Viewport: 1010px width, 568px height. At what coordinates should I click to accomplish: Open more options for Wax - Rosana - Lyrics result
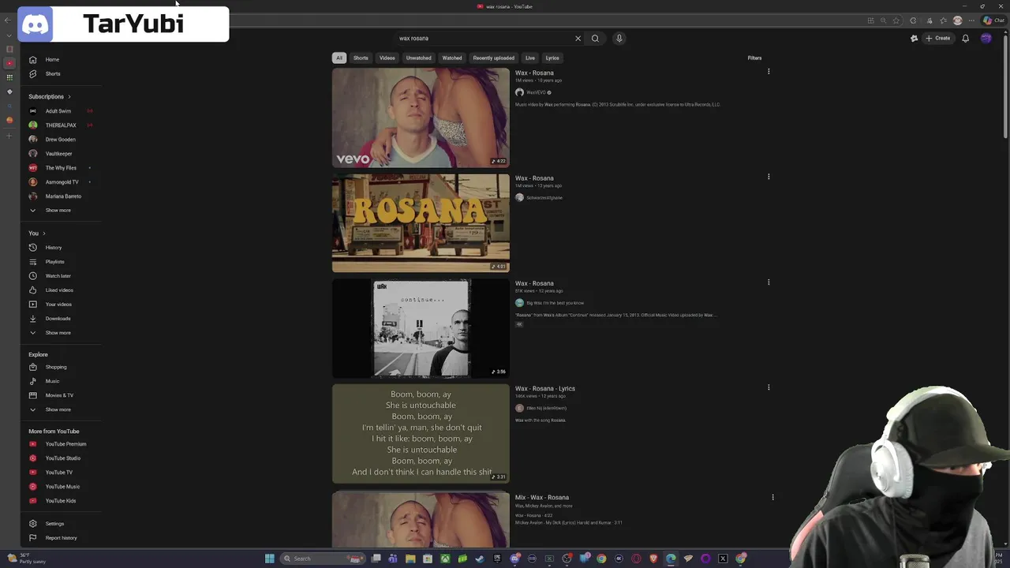[769, 387]
